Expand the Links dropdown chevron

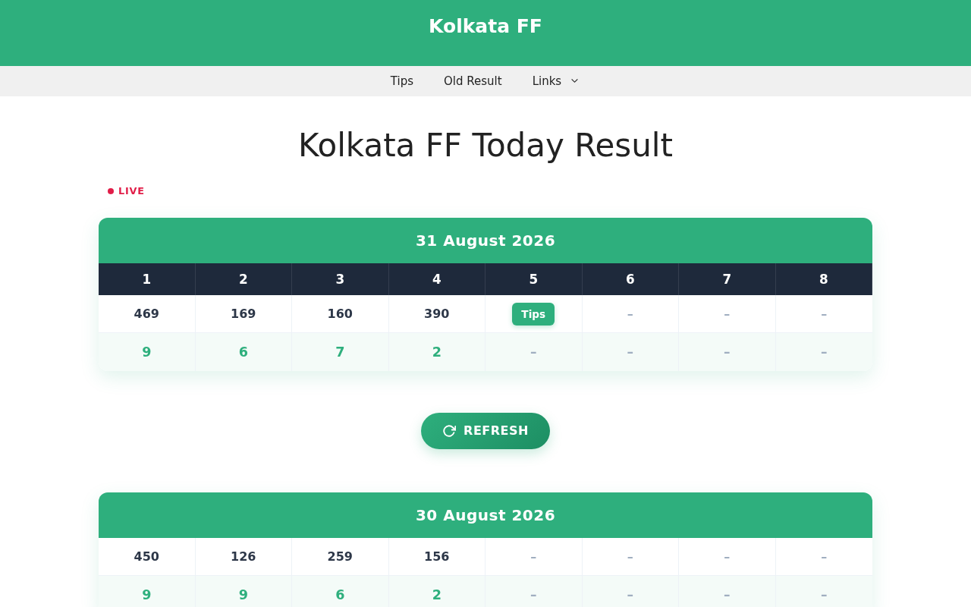tap(574, 81)
